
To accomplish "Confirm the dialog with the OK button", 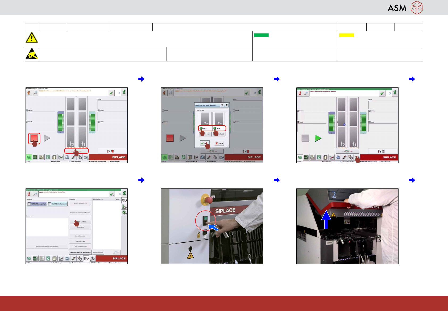I will 205,143.
